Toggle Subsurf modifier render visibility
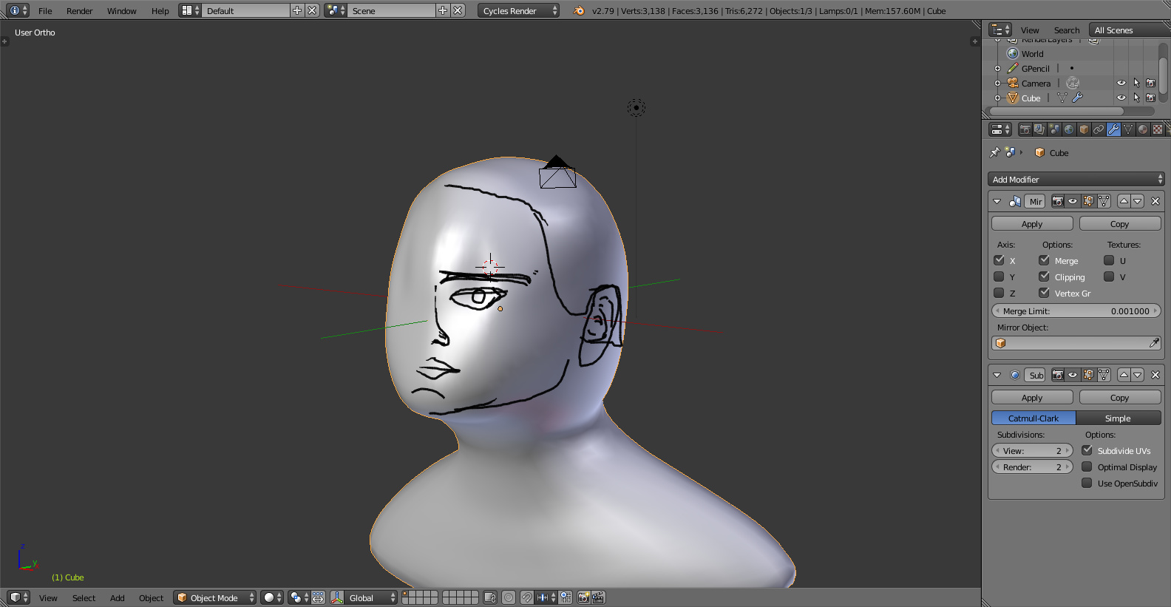Viewport: 1171px width, 607px height. [x=1058, y=375]
